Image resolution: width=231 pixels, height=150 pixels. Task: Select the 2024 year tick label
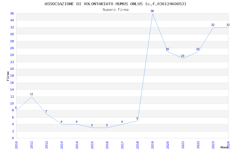[x=228, y=145]
